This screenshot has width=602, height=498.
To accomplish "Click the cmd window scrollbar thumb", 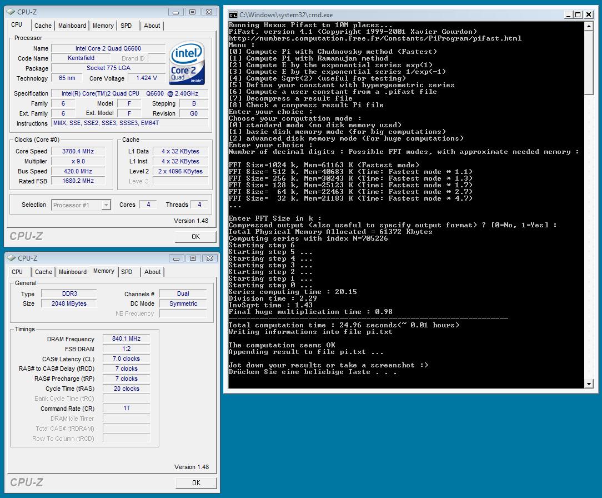I will (589, 63).
